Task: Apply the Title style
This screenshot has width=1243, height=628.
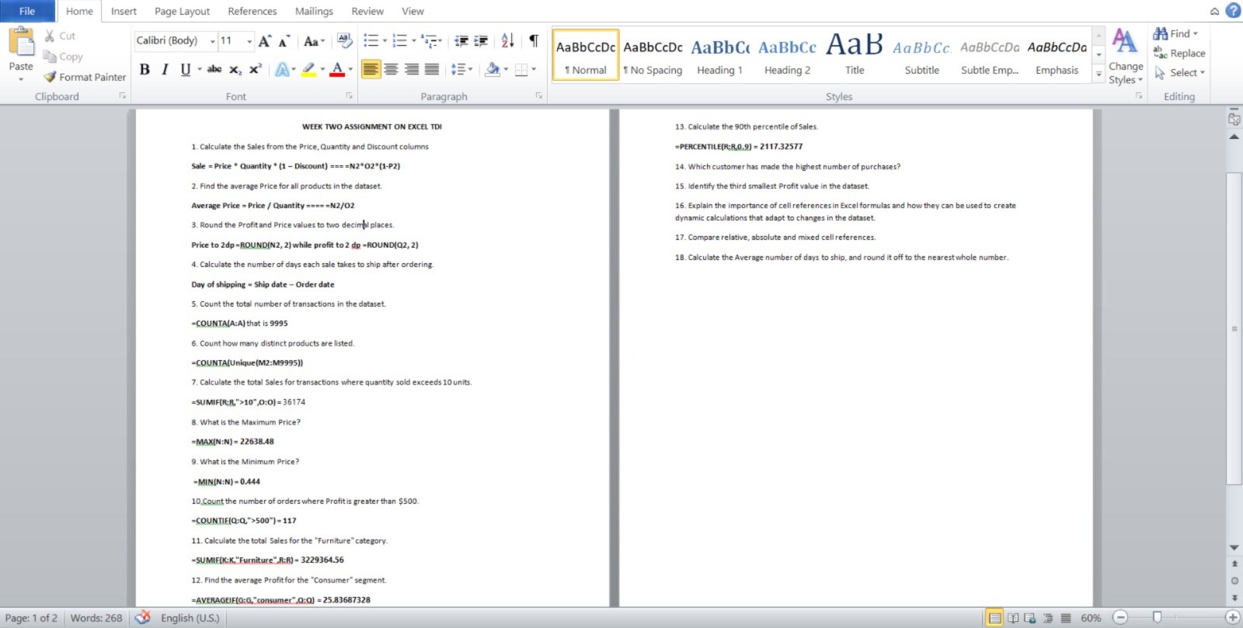Action: pyautogui.click(x=855, y=54)
